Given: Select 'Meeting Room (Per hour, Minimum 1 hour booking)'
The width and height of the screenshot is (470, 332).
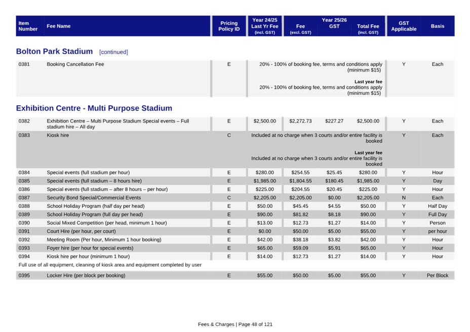Looking at the screenshot, I should [x=104, y=240].
